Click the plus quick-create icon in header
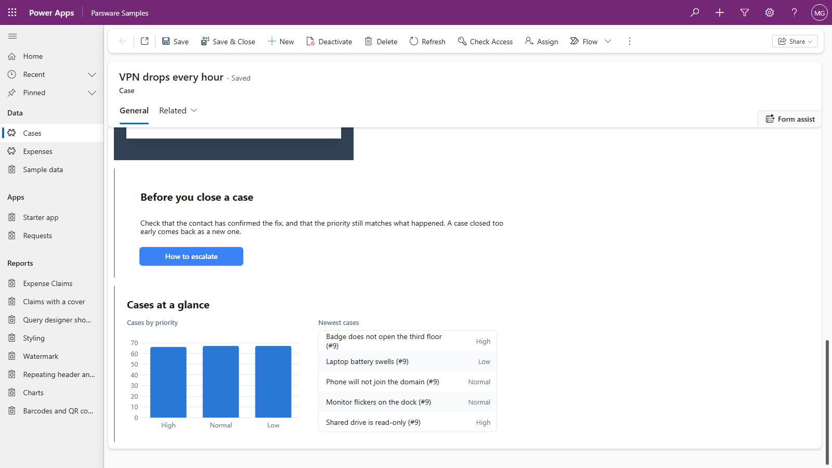Viewport: 832px width, 468px height. tap(720, 12)
